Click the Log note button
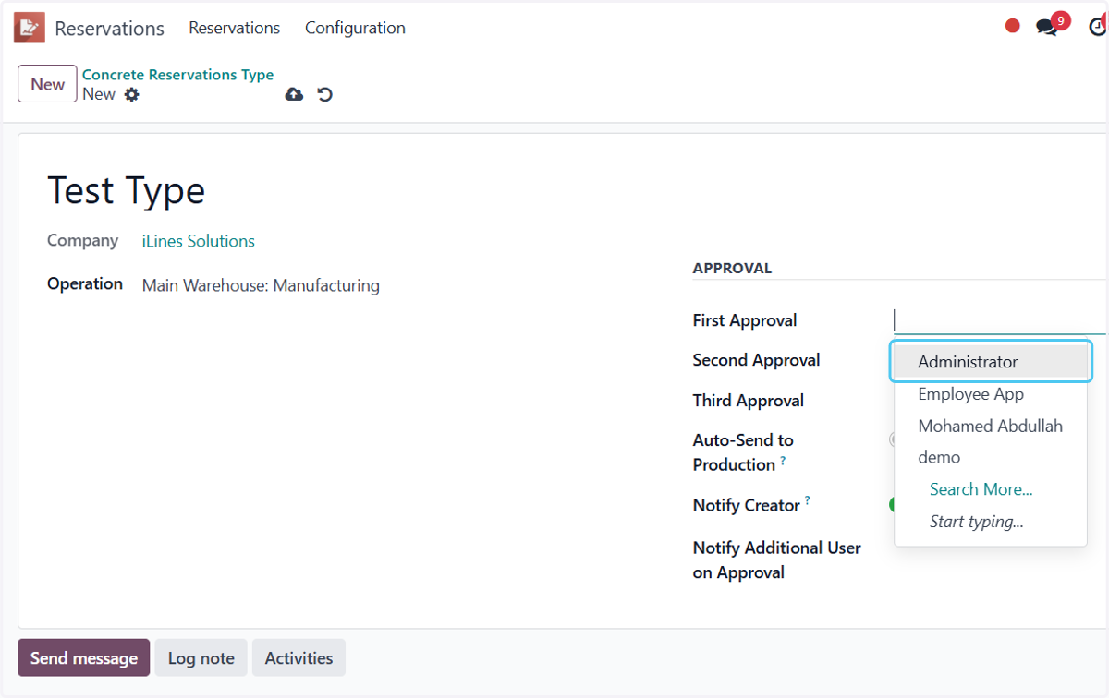This screenshot has height=698, width=1109. tap(201, 658)
